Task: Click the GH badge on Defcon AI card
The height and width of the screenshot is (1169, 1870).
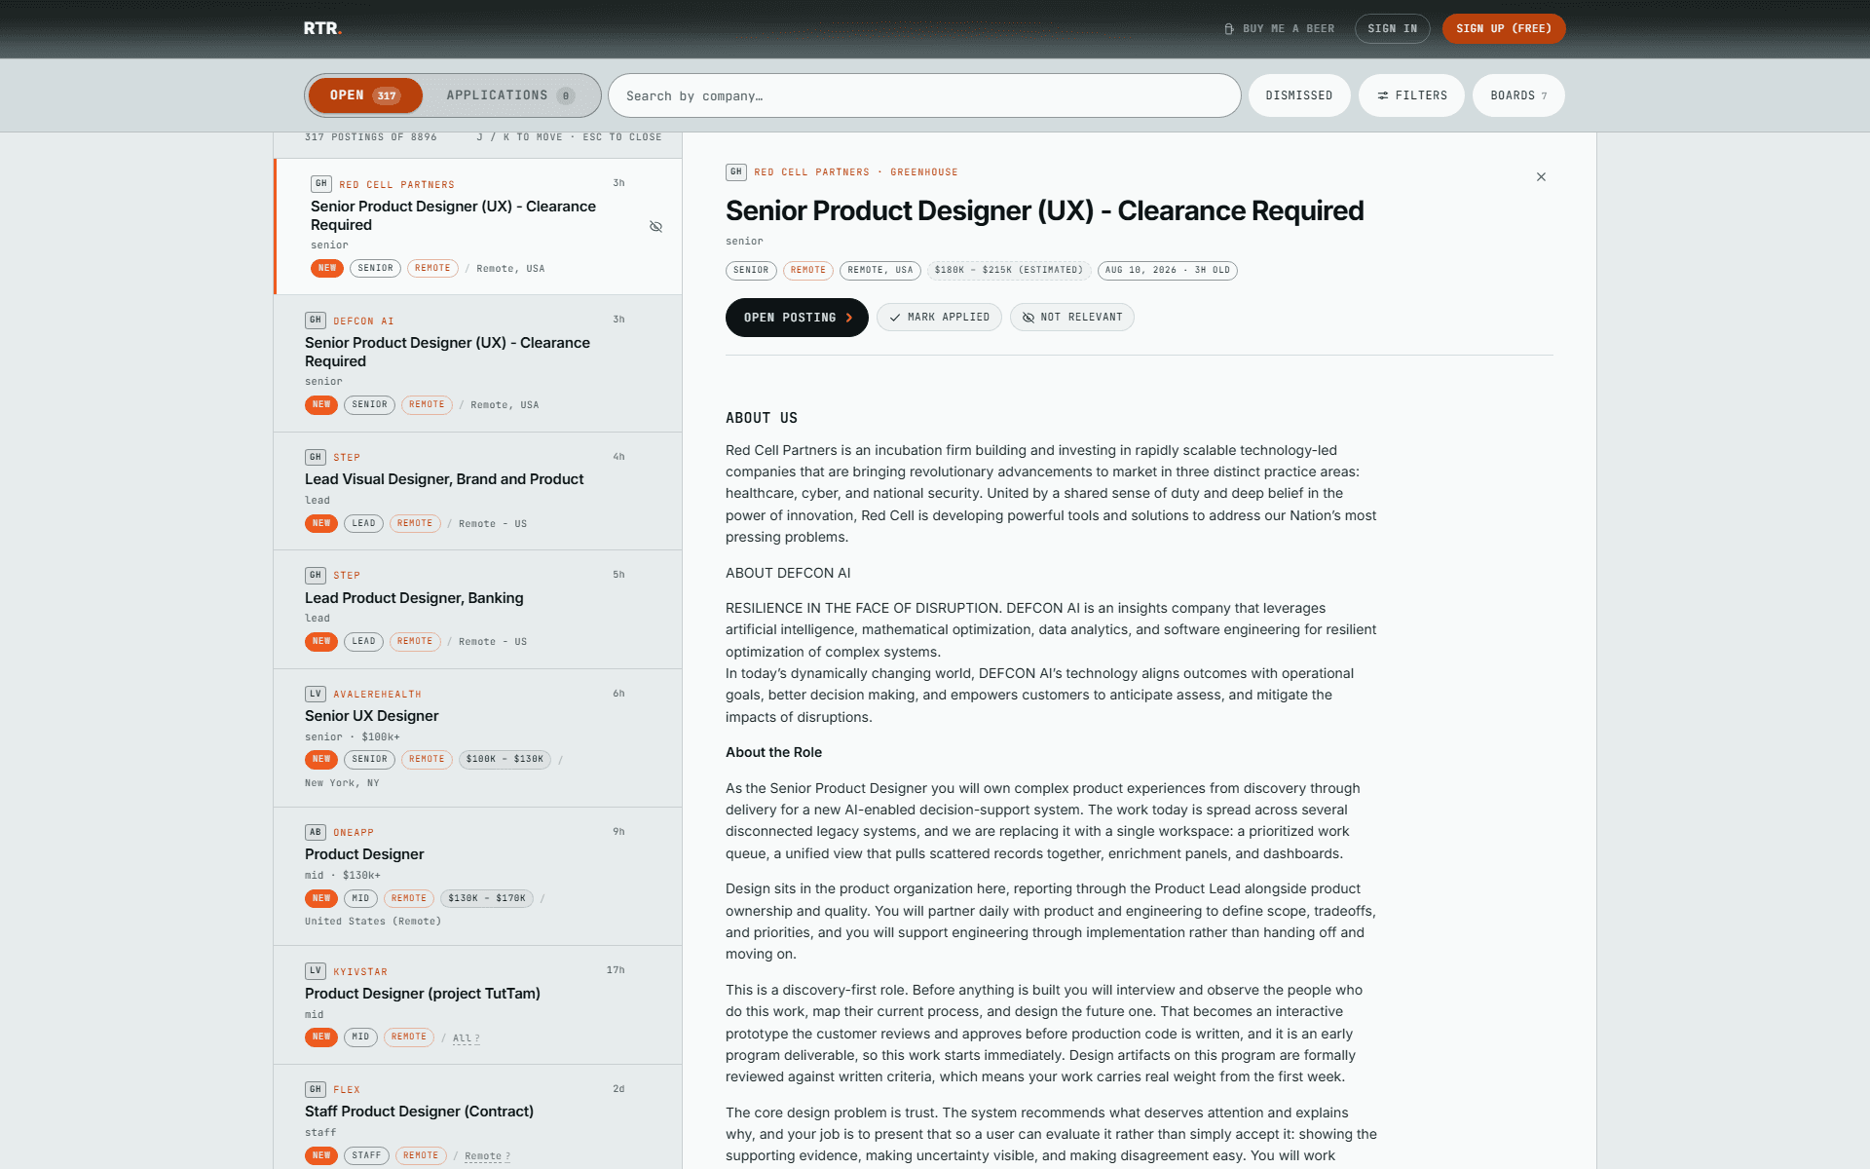Action: click(x=316, y=321)
